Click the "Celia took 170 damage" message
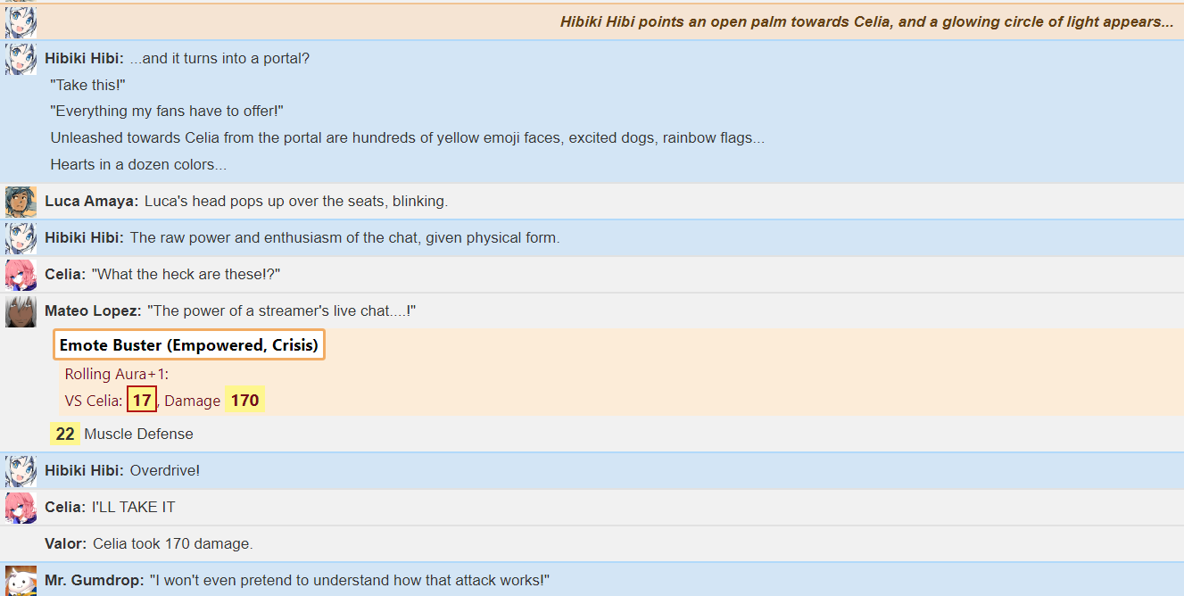 point(173,544)
